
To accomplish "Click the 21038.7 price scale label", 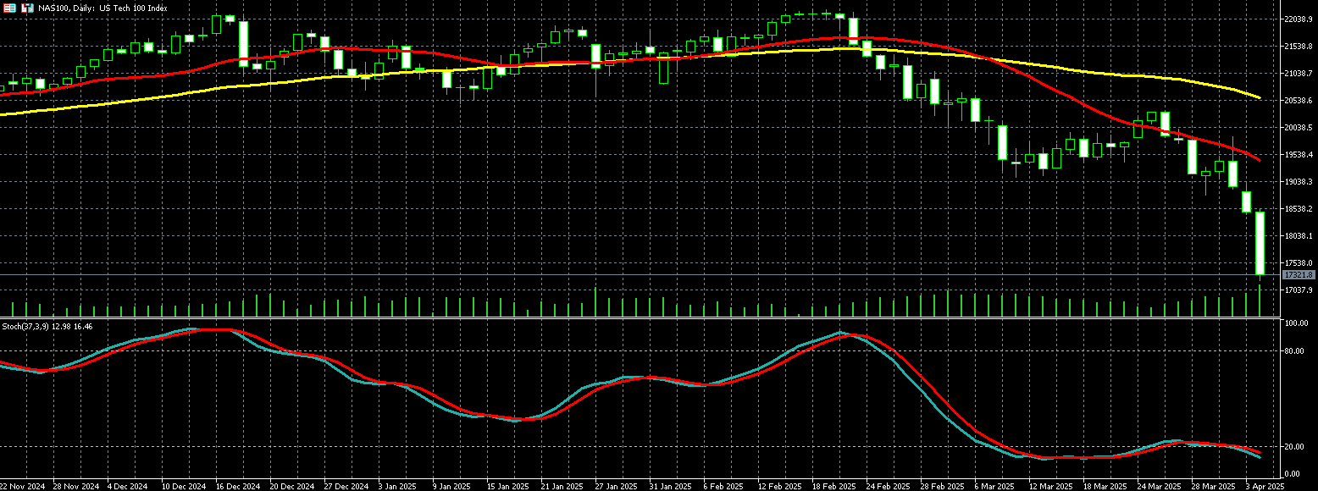I will [x=1298, y=73].
